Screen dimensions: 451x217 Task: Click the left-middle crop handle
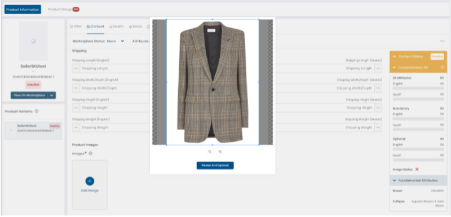167,82
